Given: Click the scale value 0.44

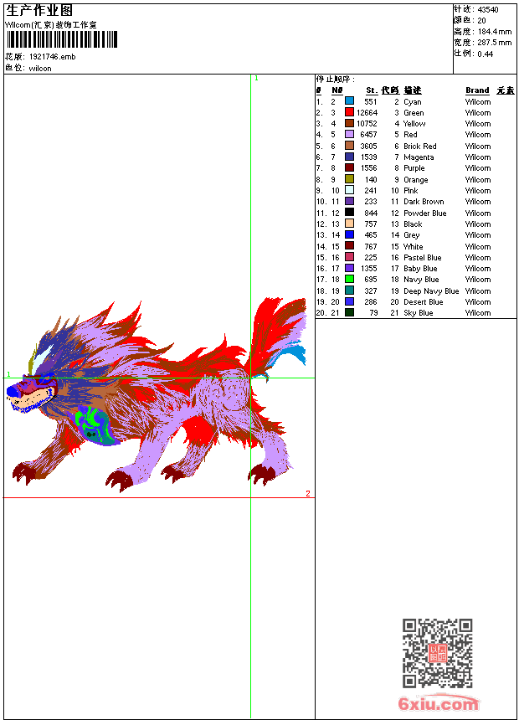Looking at the screenshot, I should tap(485, 54).
